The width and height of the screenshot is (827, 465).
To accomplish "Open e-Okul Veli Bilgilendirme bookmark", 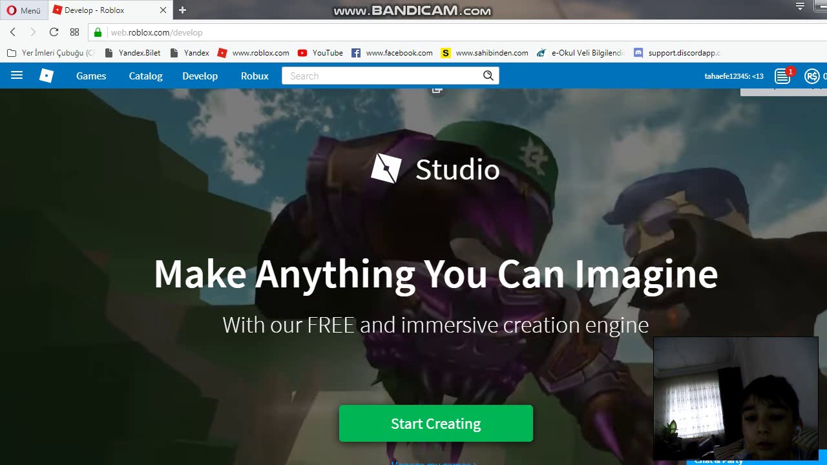I will 580,53.
